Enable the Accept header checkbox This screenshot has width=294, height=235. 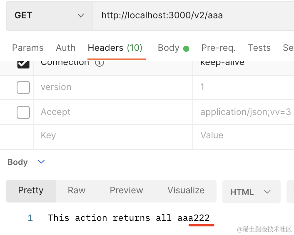[x=23, y=112]
